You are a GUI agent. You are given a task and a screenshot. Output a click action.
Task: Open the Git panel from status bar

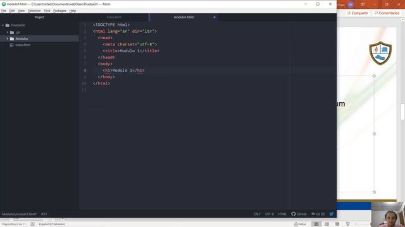point(318,214)
